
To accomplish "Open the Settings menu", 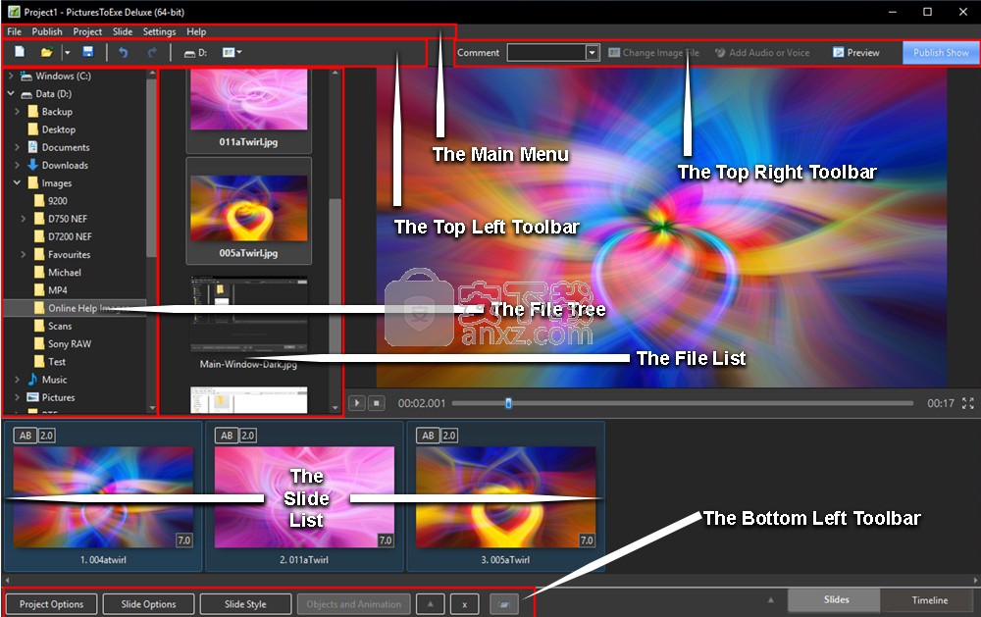I will point(160,31).
